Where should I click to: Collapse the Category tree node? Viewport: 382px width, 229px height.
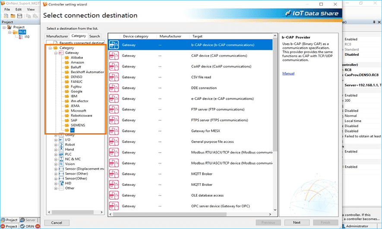pos(50,48)
